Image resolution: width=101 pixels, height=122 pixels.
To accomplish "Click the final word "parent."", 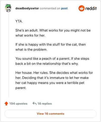I will (21, 88).
